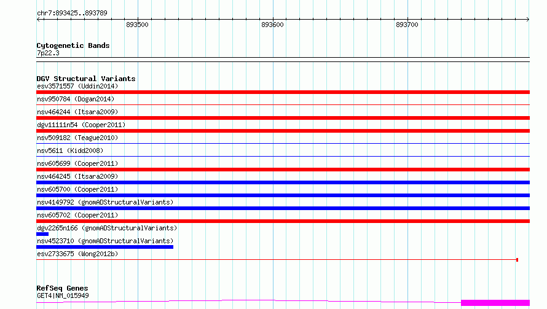Click the blue bar under nsv605700
547x309 pixels.
(283, 195)
